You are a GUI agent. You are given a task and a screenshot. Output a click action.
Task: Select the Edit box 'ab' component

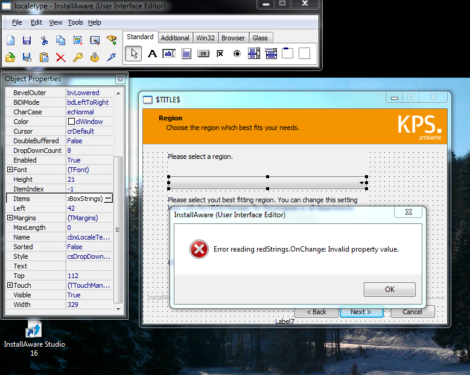click(169, 54)
